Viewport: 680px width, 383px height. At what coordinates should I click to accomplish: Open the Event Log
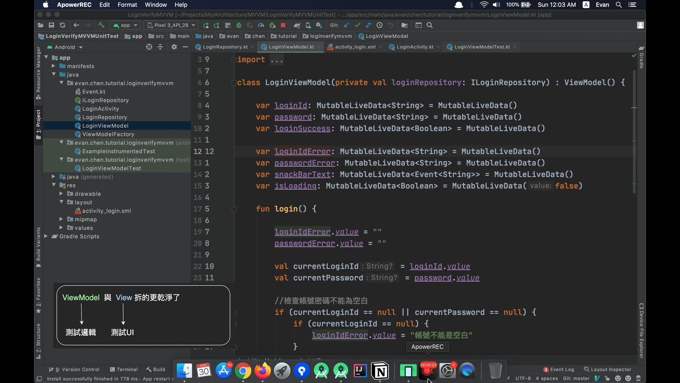click(562, 370)
